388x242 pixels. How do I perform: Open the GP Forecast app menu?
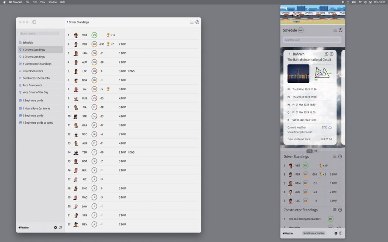coord(16,2)
